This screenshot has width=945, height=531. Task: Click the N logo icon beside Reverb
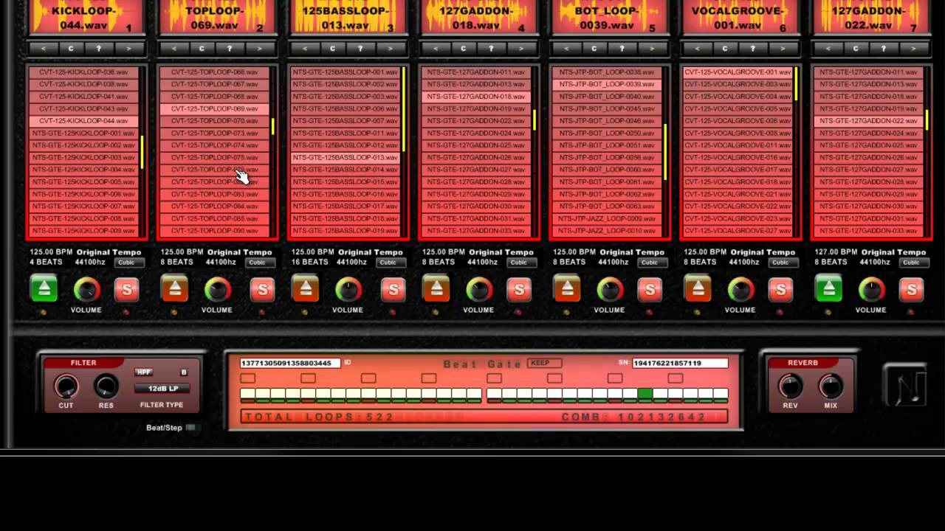point(906,385)
